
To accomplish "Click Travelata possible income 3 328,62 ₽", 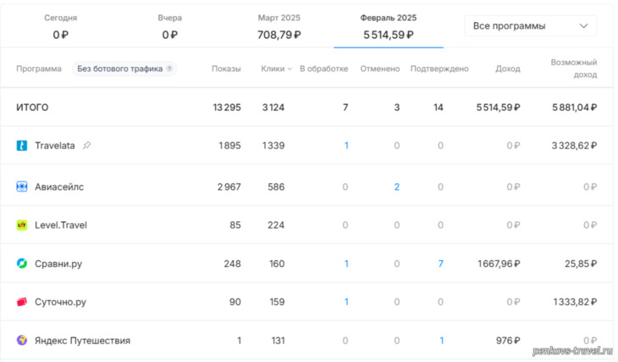I will click(x=574, y=146).
